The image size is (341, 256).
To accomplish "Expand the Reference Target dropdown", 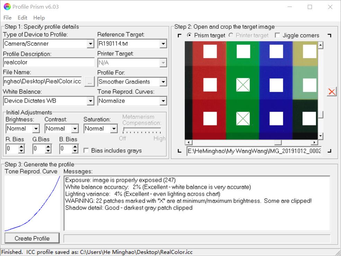I will coord(163,44).
